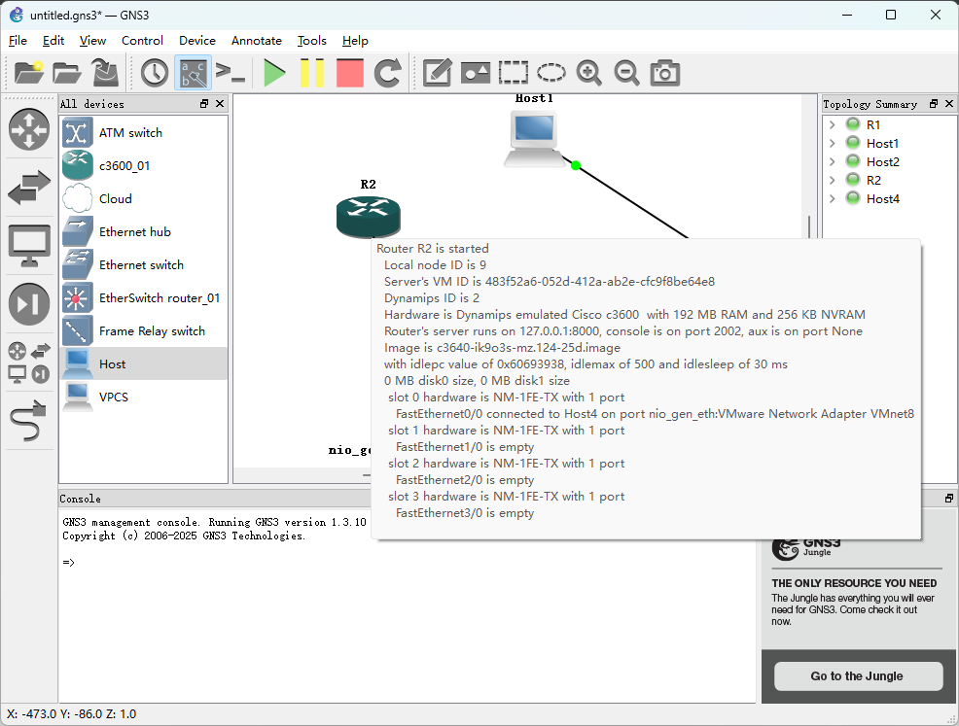
Task: Select the Draw rectangle tool
Action: coord(514,73)
